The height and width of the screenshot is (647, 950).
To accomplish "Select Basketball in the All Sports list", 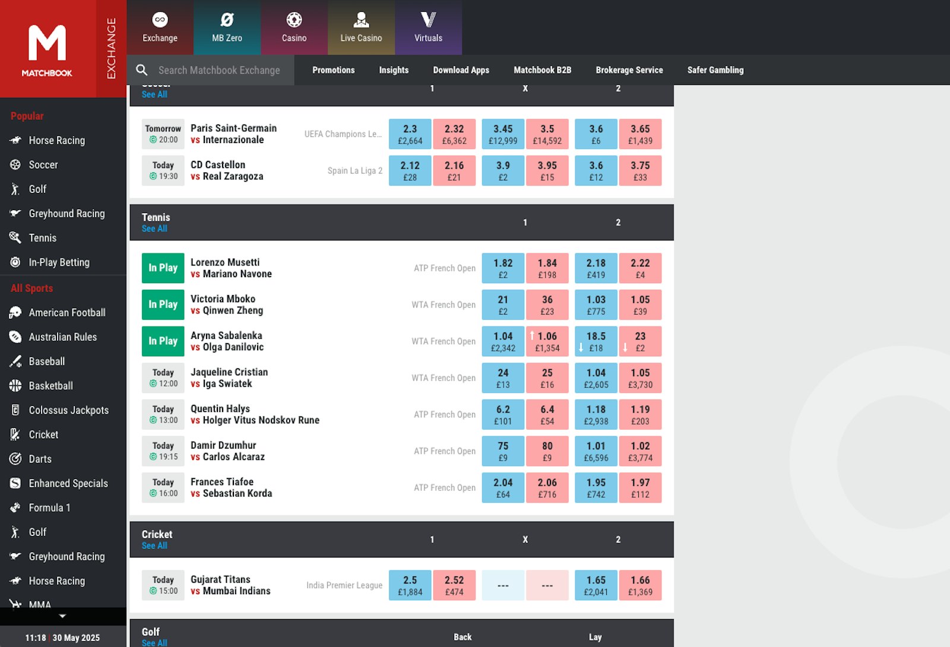I will [x=50, y=385].
